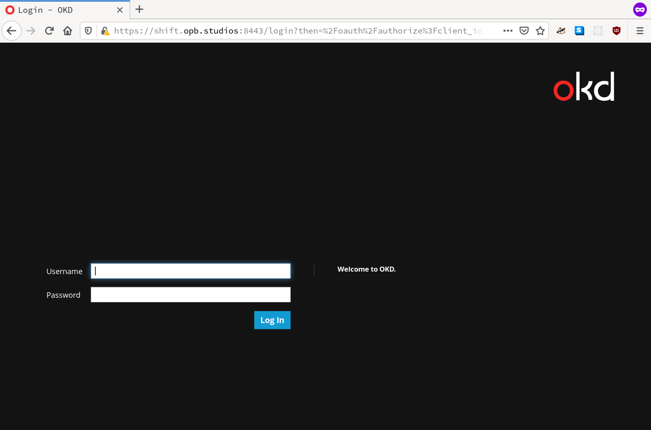651x430 pixels.
Task: Save the page to Pocket
Action: tap(524, 31)
